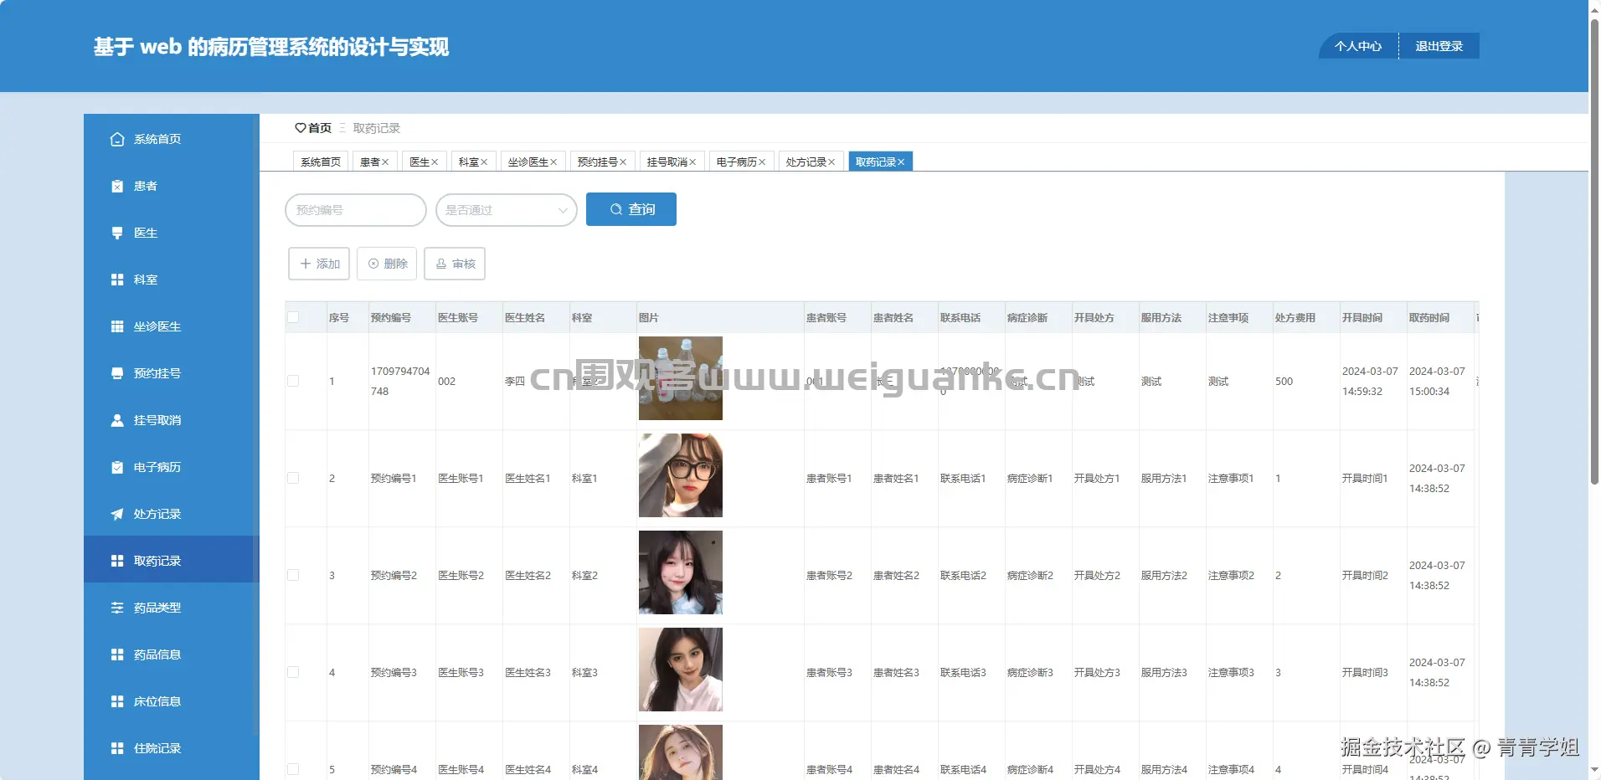Click the 医生 sidebar icon

[x=117, y=233]
